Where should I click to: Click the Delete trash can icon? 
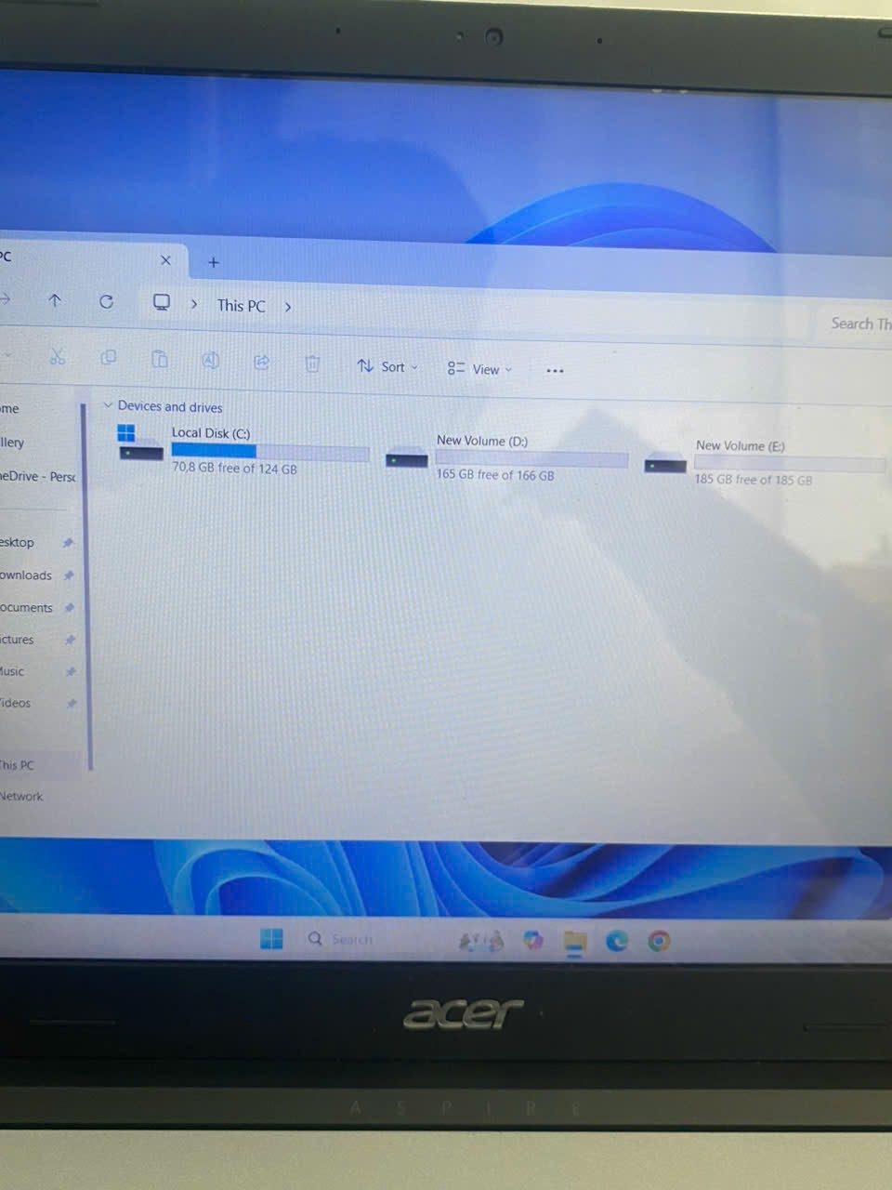(x=312, y=363)
